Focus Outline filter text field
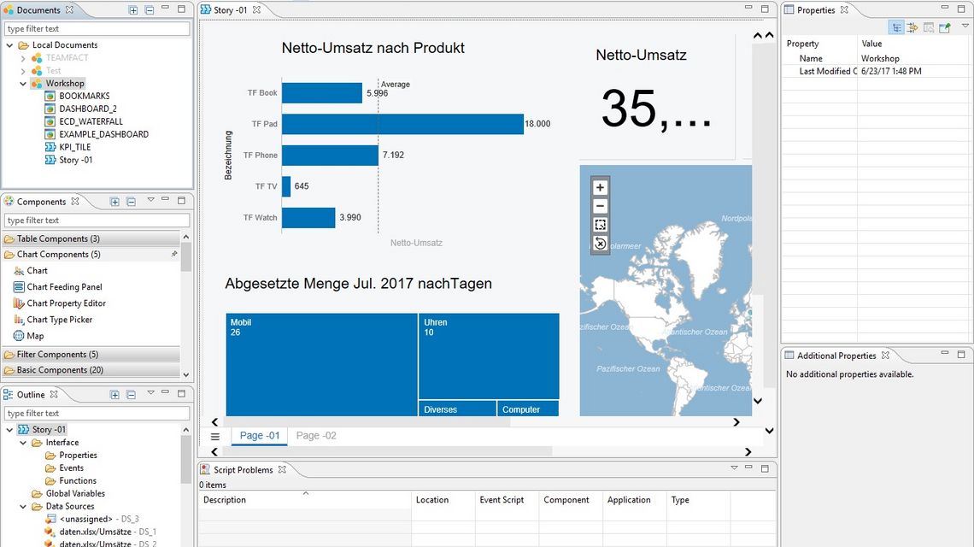974x547 pixels. (x=97, y=414)
